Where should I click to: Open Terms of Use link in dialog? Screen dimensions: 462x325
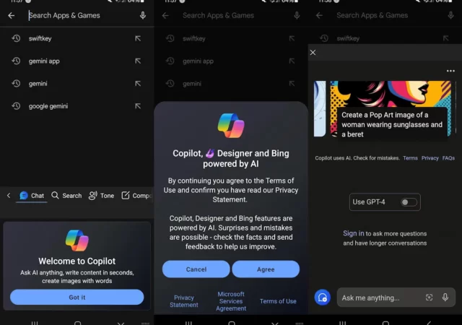pos(278,301)
